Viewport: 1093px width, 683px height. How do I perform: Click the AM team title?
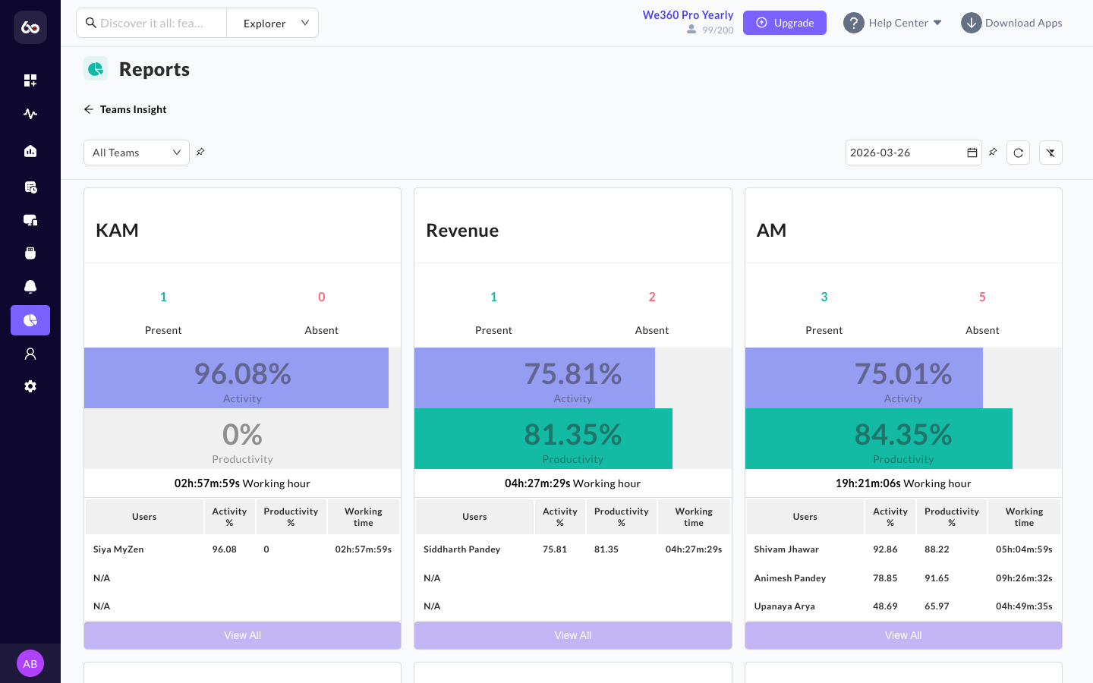tap(771, 230)
